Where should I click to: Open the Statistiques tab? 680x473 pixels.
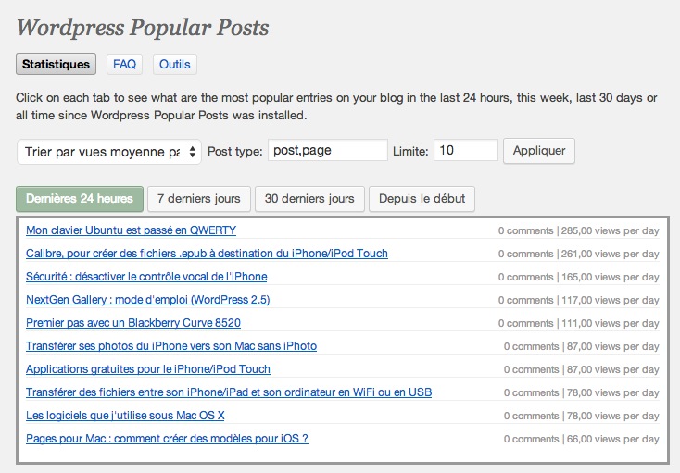(x=57, y=65)
